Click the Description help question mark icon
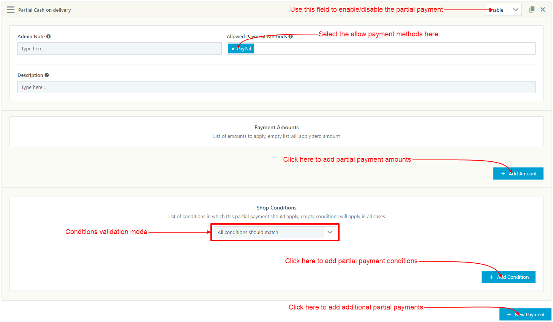Screen dimensions: 553x322 47,75
